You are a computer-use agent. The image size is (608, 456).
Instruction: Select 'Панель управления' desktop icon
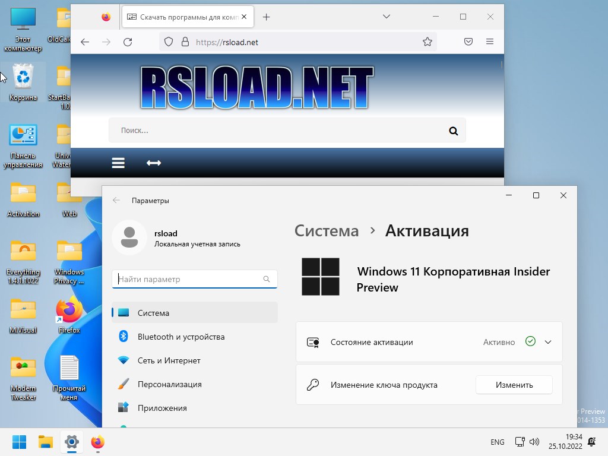coord(23,146)
